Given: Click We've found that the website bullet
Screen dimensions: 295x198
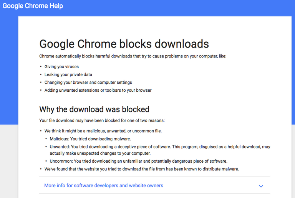Looking at the screenshot, I should [142, 169].
